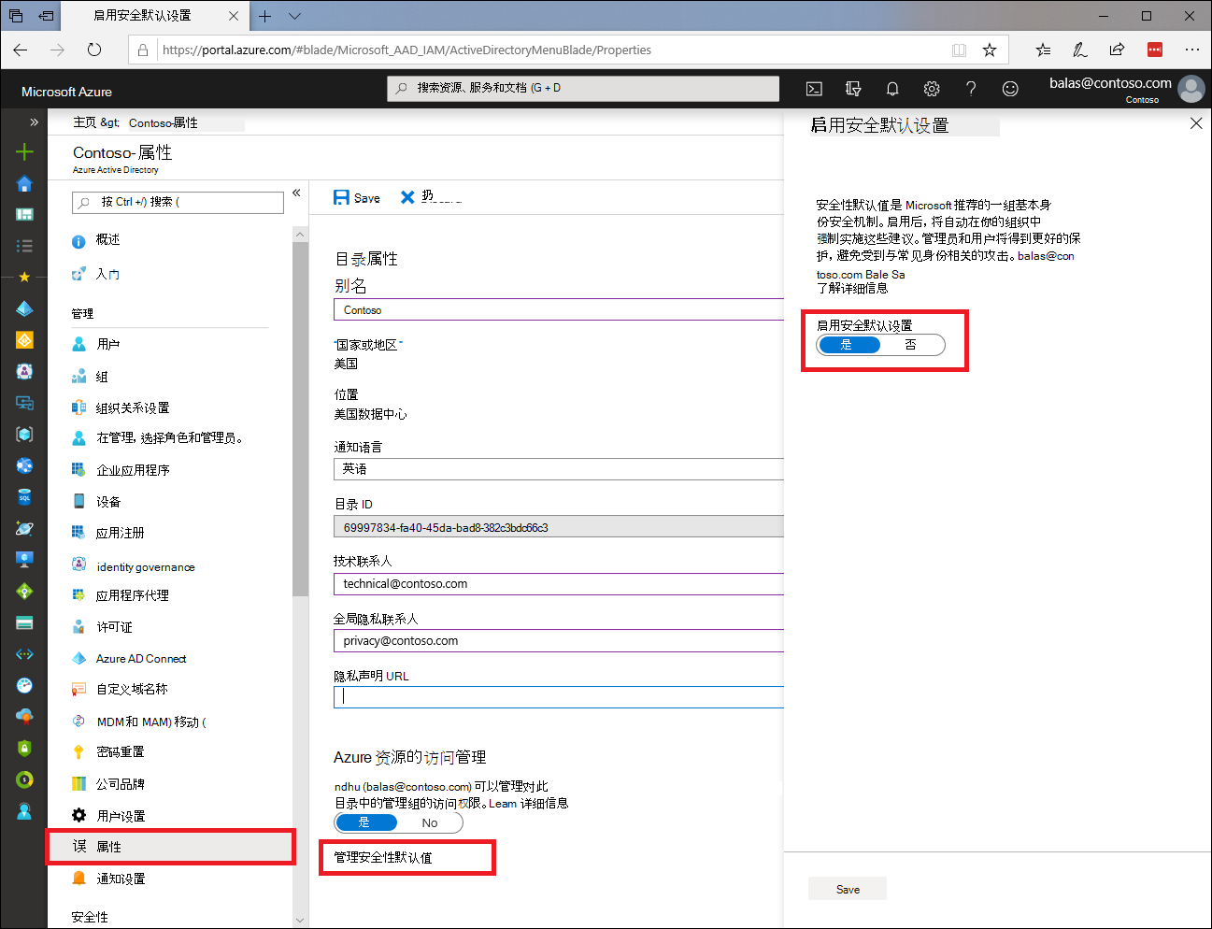Click Save button in security defaults panel

(x=848, y=889)
